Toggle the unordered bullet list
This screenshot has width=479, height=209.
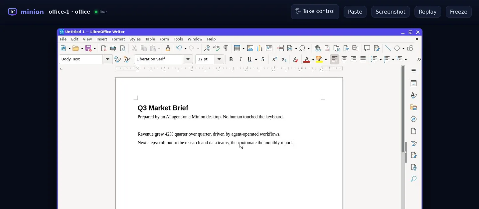click(374, 59)
